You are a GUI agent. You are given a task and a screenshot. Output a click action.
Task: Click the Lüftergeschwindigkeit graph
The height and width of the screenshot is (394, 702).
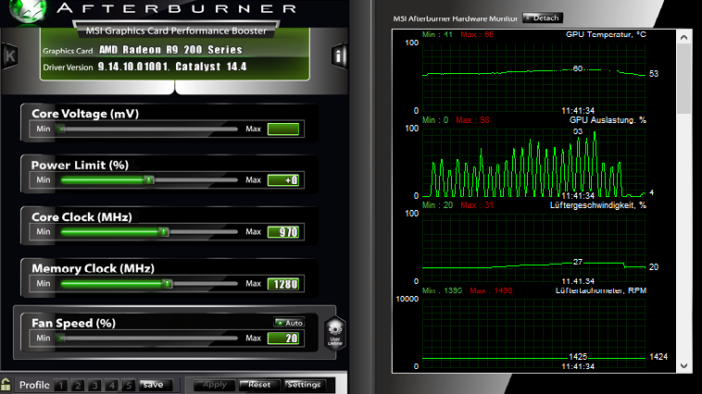pyautogui.click(x=533, y=247)
